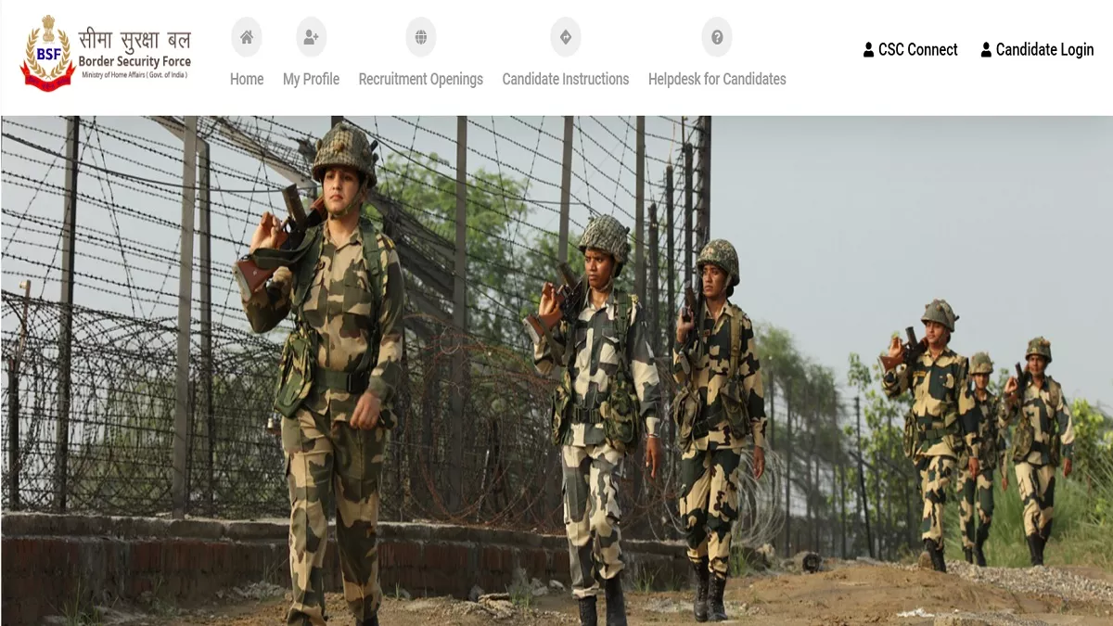
Task: Click the person icon beside Candidate Login
Action: coord(986,50)
